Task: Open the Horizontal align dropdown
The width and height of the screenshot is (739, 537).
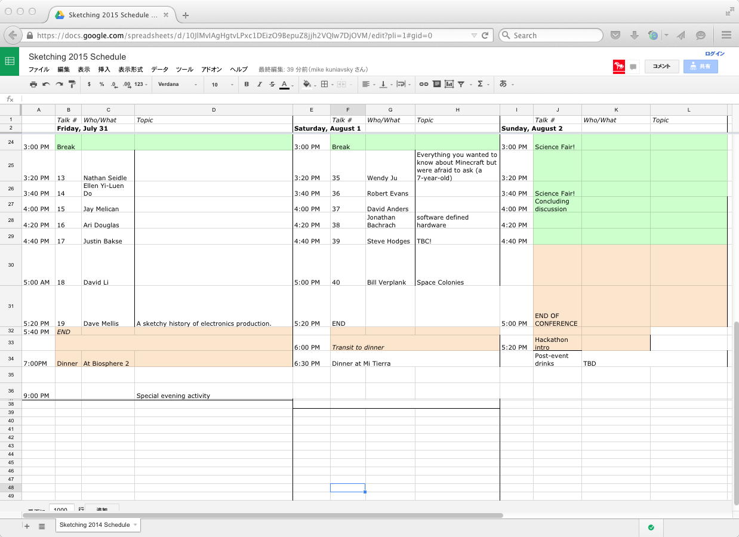Action: 368,85
